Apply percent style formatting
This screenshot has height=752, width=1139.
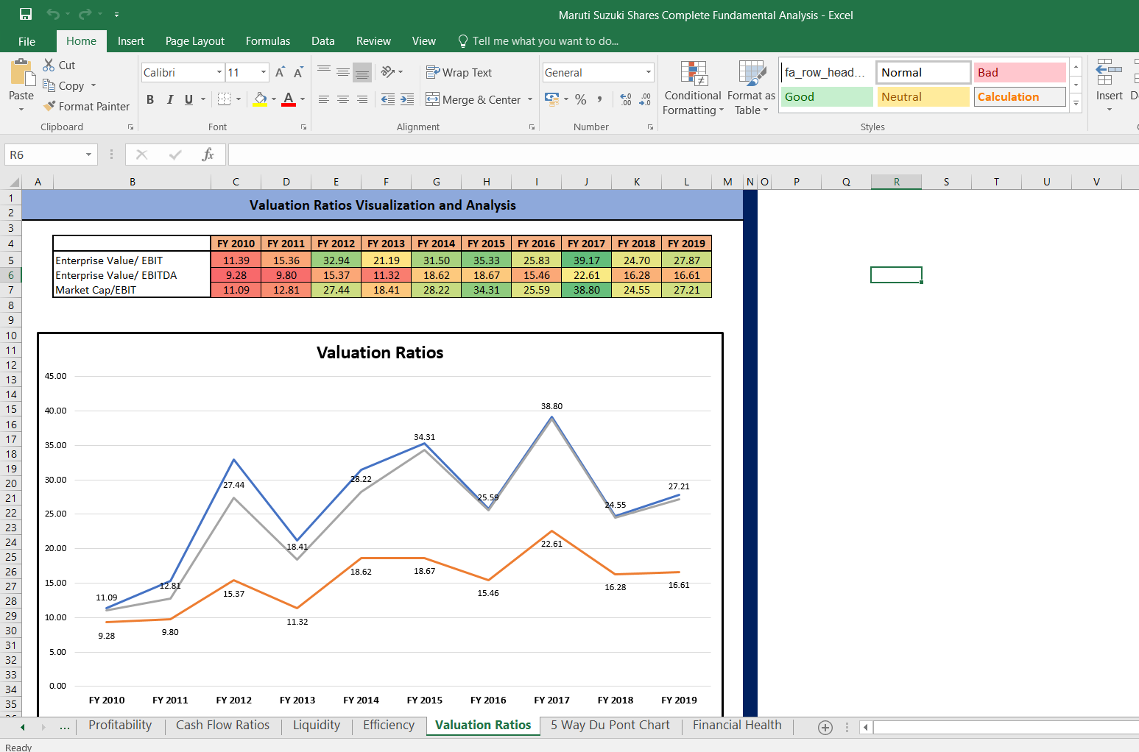(x=581, y=99)
